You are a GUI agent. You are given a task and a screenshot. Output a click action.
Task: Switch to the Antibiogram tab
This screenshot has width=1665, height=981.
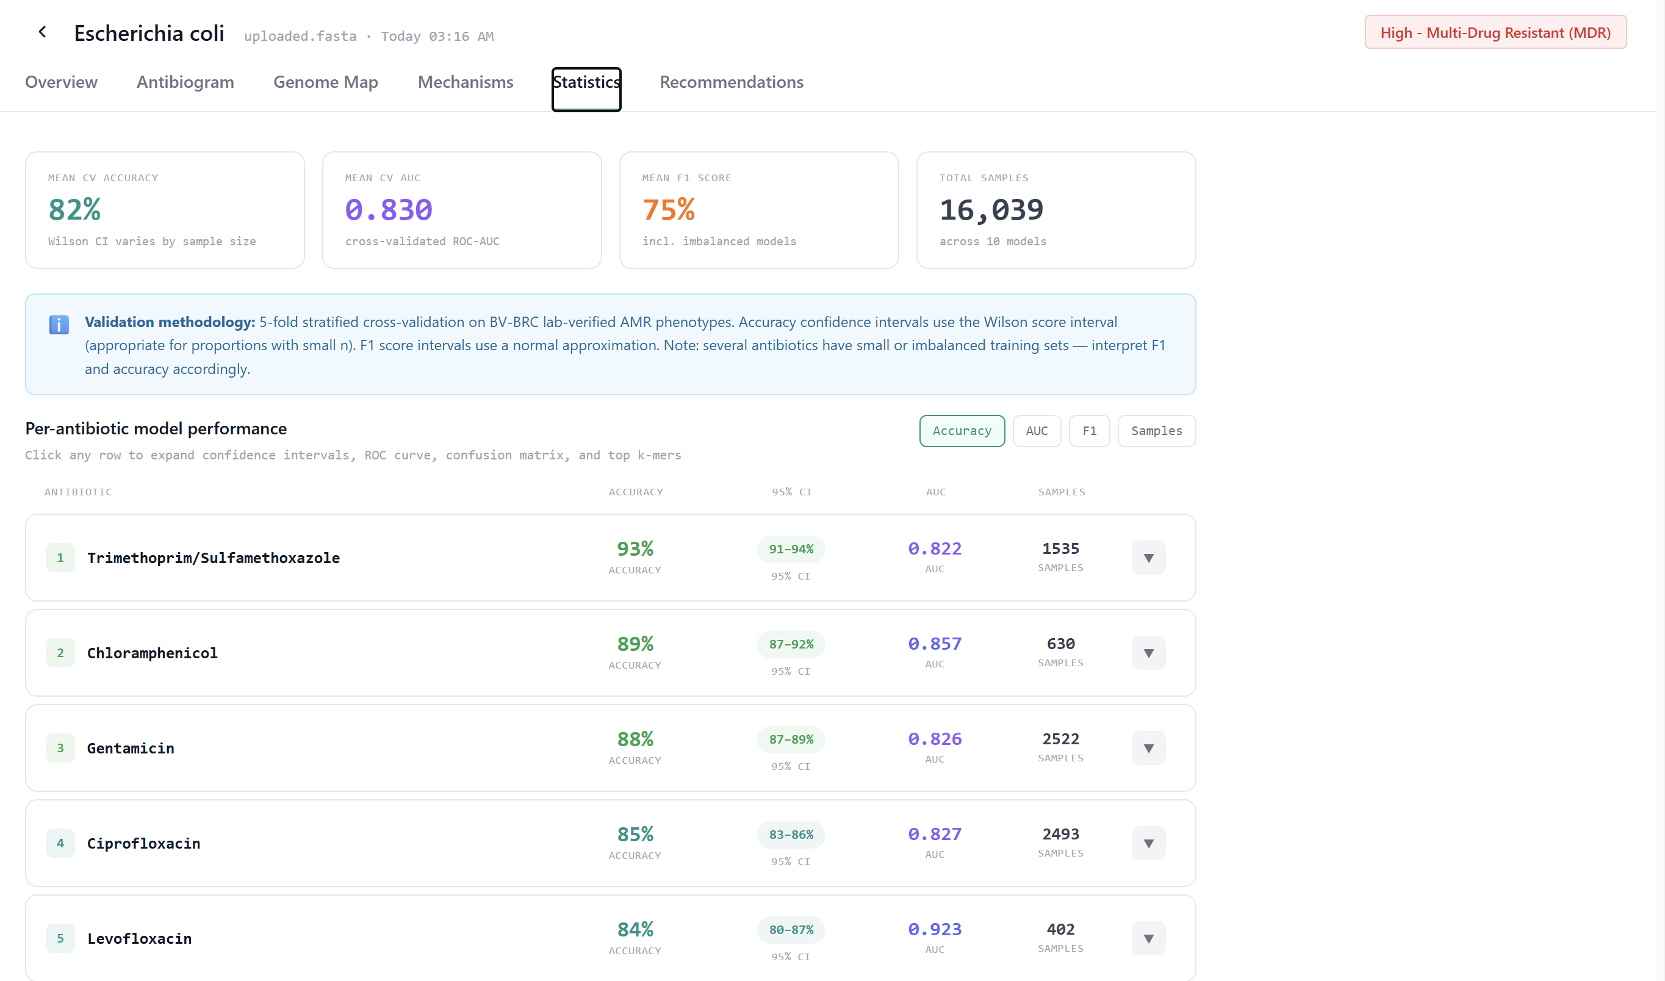pyautogui.click(x=185, y=82)
